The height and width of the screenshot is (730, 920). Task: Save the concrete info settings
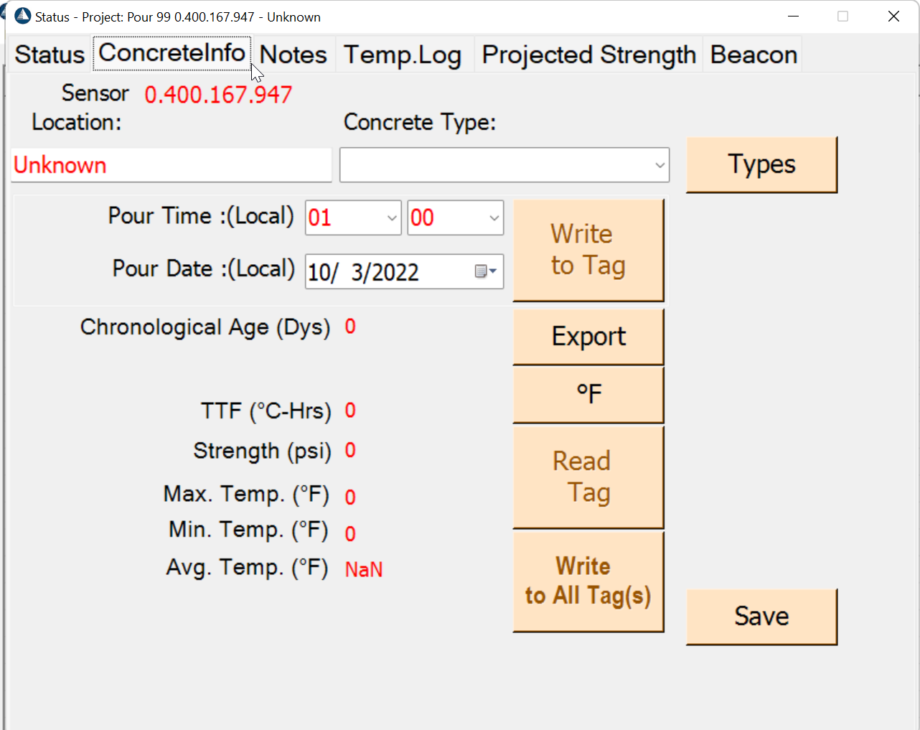click(x=761, y=617)
